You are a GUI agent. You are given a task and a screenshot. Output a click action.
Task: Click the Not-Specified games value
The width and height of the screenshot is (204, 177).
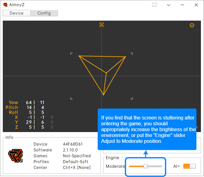click(77, 156)
